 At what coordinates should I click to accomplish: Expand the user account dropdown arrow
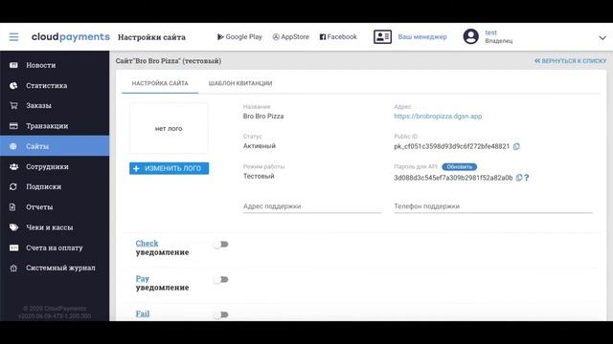click(x=602, y=38)
